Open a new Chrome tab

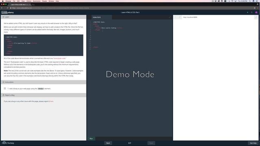coord(33,4)
